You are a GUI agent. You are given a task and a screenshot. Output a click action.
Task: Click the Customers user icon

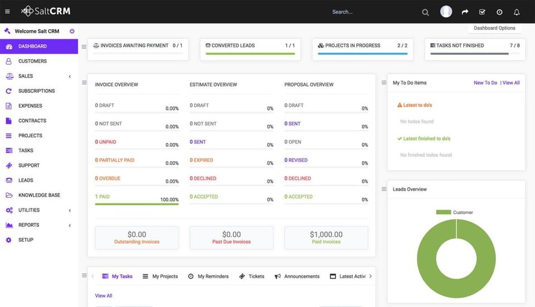[x=9, y=61]
